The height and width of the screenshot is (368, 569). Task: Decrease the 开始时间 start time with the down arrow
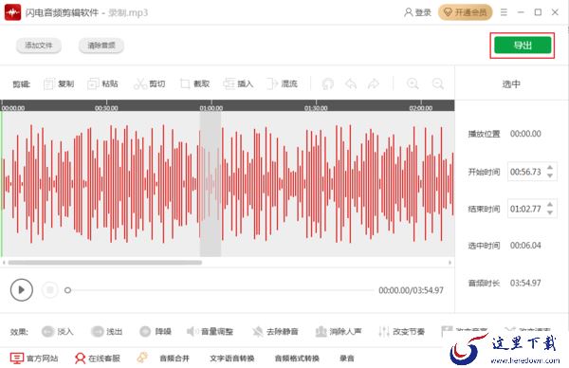coord(550,175)
